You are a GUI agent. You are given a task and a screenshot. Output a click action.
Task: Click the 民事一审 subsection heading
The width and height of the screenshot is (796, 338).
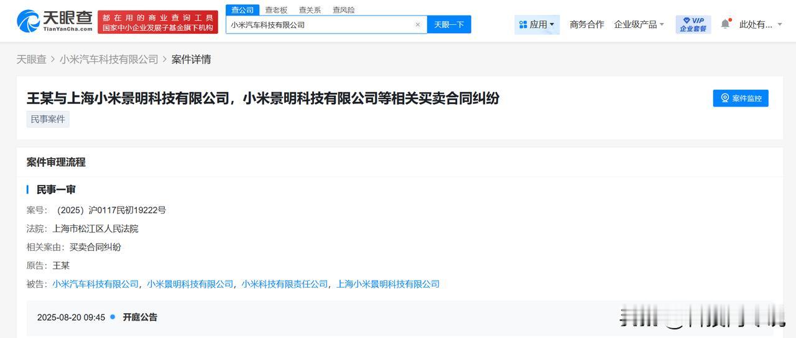[56, 189]
